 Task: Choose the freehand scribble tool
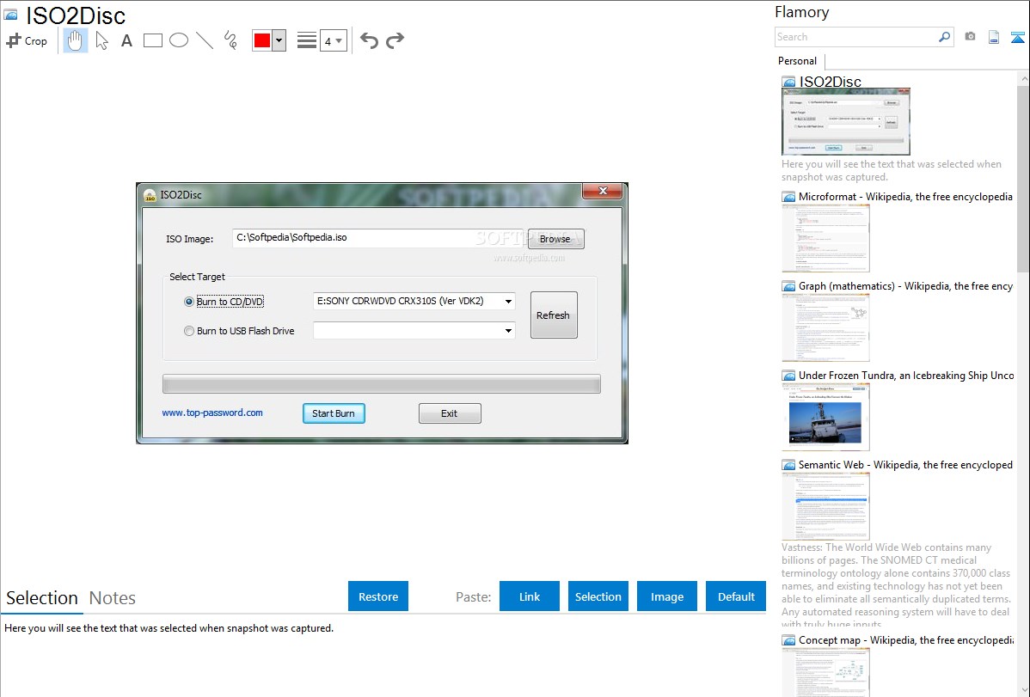click(230, 40)
